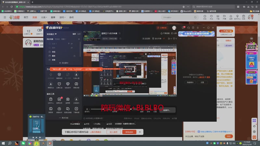Go to 赛事 in Douyu navigation
The image size is (260, 146).
click(x=53, y=17)
